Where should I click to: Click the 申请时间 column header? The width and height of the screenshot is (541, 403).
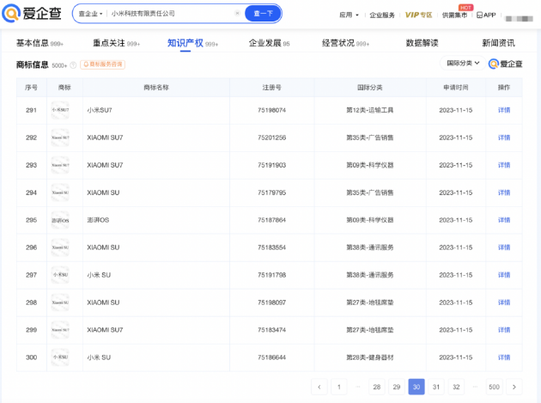pyautogui.click(x=456, y=88)
